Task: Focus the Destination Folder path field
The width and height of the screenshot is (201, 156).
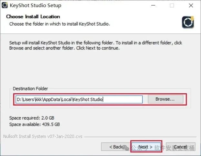Action: (79, 99)
